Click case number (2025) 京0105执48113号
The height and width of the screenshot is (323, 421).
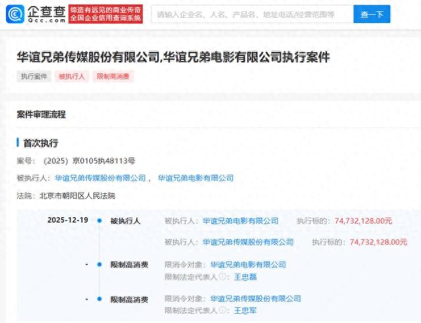point(89,161)
